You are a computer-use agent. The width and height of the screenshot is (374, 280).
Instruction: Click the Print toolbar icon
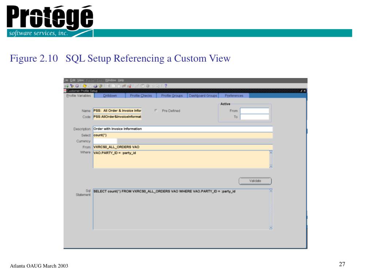click(95, 86)
